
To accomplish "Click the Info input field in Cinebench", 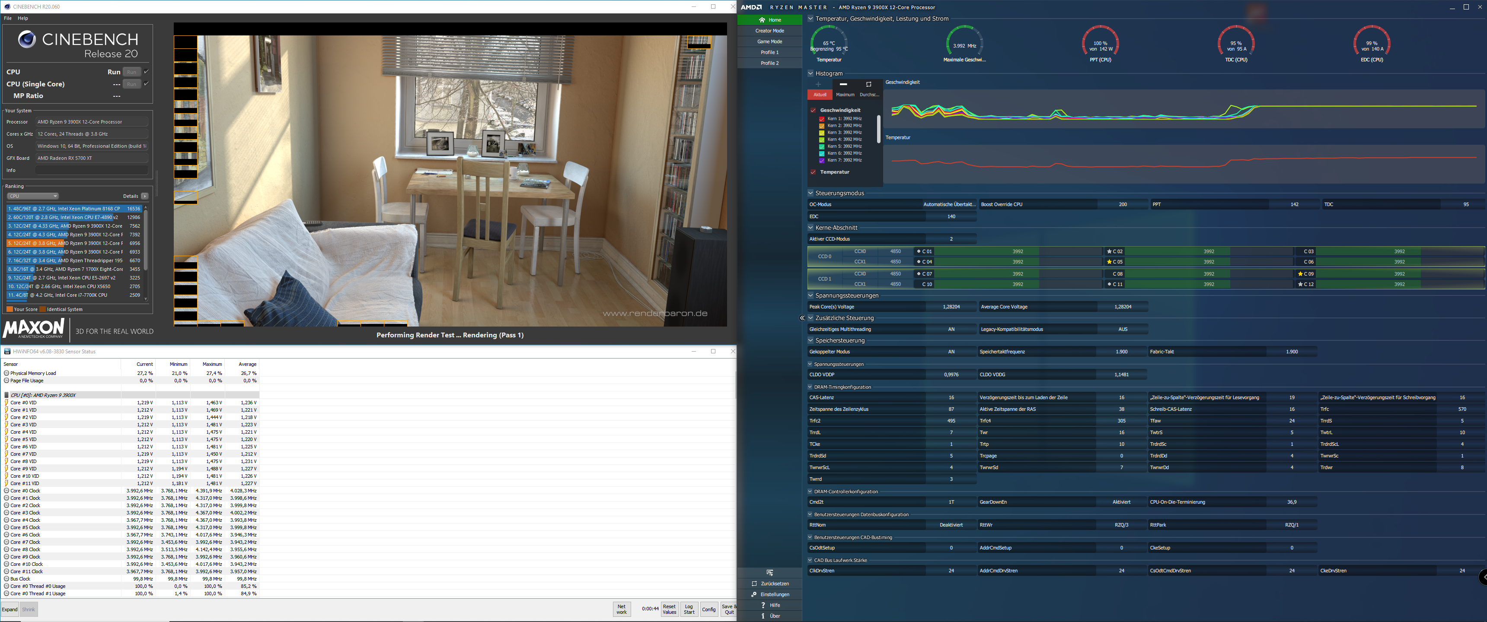I will click(91, 170).
